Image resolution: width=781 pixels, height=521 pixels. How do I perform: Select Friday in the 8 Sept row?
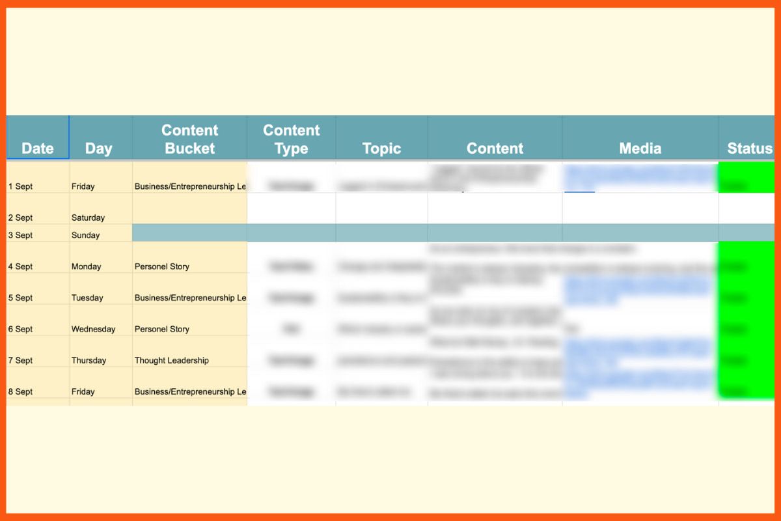pyautogui.click(x=101, y=382)
